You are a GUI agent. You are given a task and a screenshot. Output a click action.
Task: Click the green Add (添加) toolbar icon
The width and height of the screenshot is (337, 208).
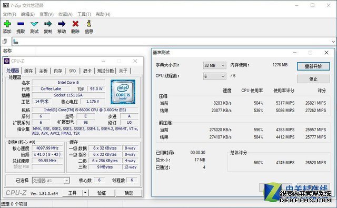(7, 24)
